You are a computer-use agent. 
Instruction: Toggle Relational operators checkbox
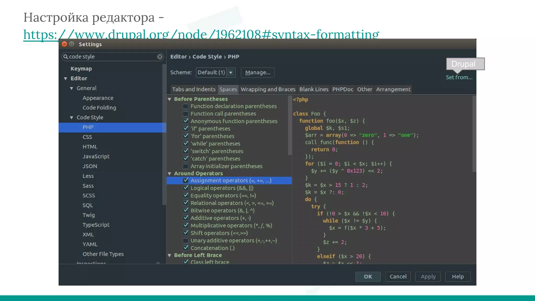(185, 203)
